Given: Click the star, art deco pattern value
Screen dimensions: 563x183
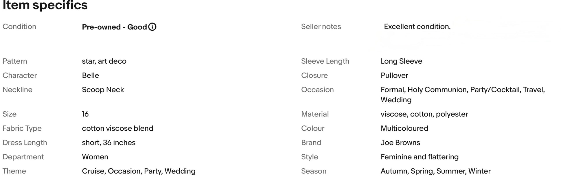Looking at the screenshot, I should tap(104, 61).
